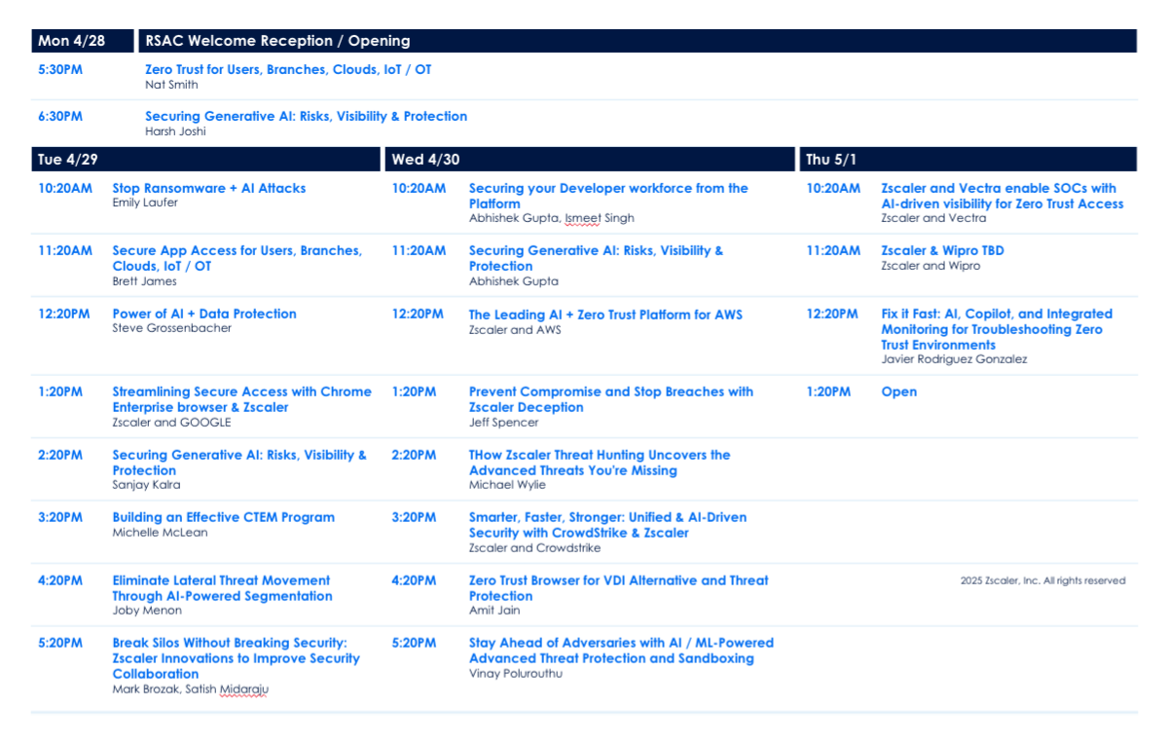This screenshot has height=744, width=1169.
Task: Open Zscaler Threat Hunting Uncovers session
Action: pyautogui.click(x=600, y=463)
